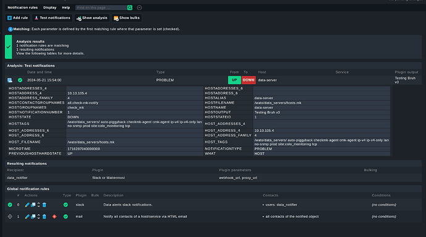Click the Show bulks button

coord(127,18)
